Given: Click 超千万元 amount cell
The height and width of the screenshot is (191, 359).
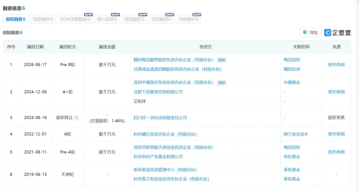Looking at the screenshot, I should 107,152.
